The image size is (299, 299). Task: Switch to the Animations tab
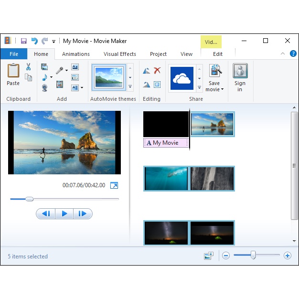tap(75, 54)
